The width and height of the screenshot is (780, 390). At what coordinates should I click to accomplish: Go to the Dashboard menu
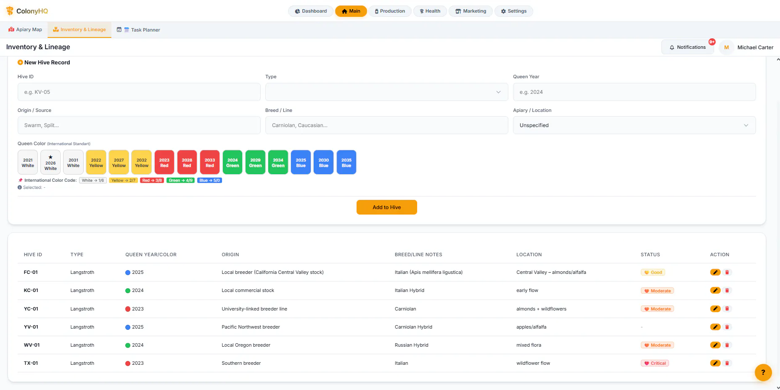point(311,11)
